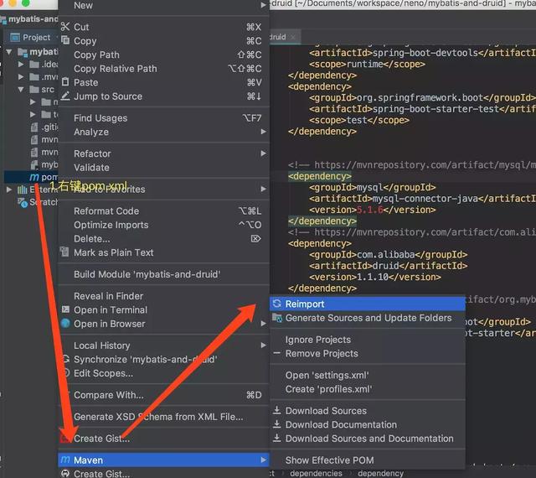The width and height of the screenshot is (536, 478).
Task: Click the Paste clipboard icon
Action: (65, 82)
